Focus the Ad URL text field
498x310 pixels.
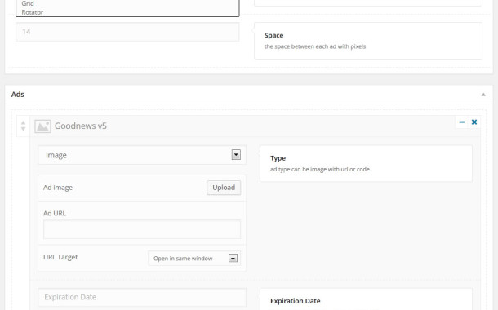142,229
